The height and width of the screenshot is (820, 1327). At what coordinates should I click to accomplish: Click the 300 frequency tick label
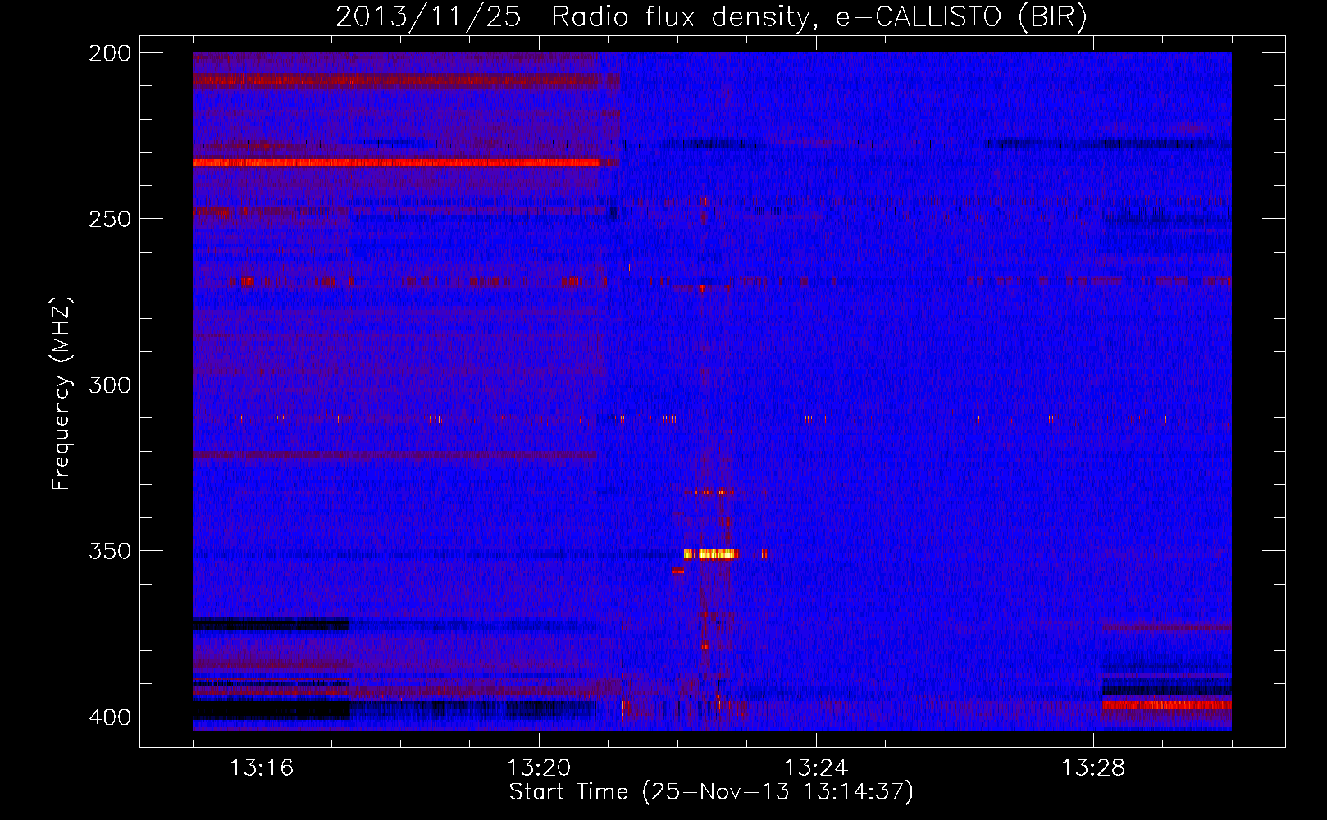[x=110, y=385]
